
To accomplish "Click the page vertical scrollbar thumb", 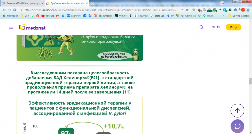I will (250, 81).
